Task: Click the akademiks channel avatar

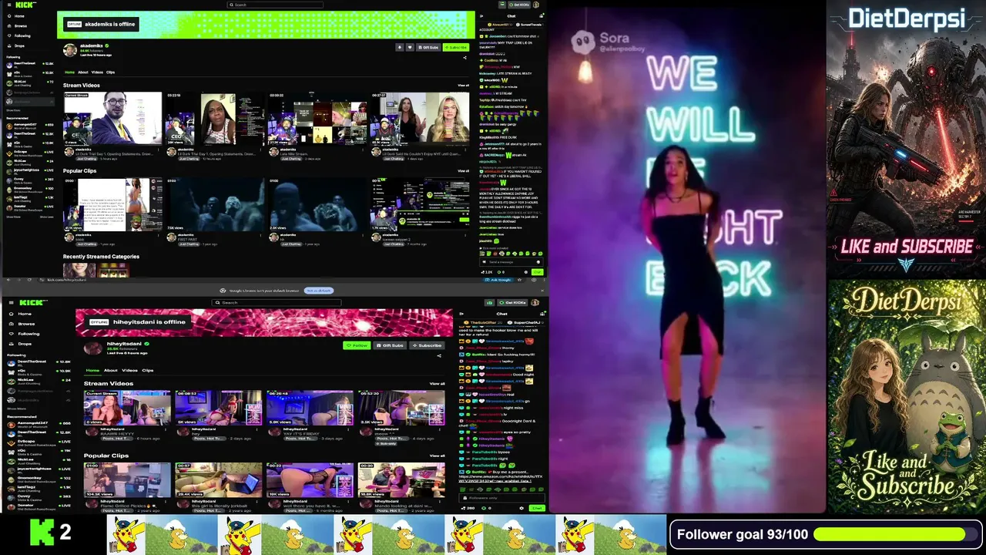Action: coord(70,50)
